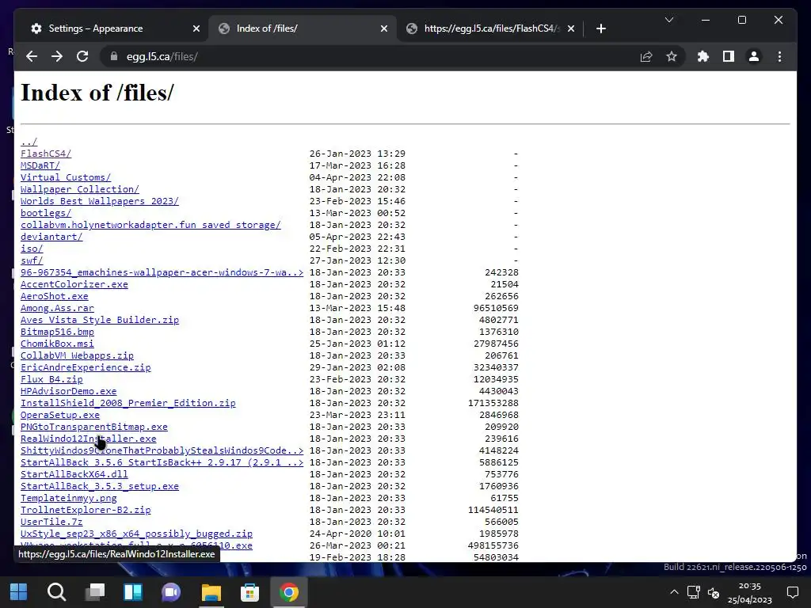Open the Bitmap516.bmp link
The width and height of the screenshot is (811, 608).
(57, 332)
